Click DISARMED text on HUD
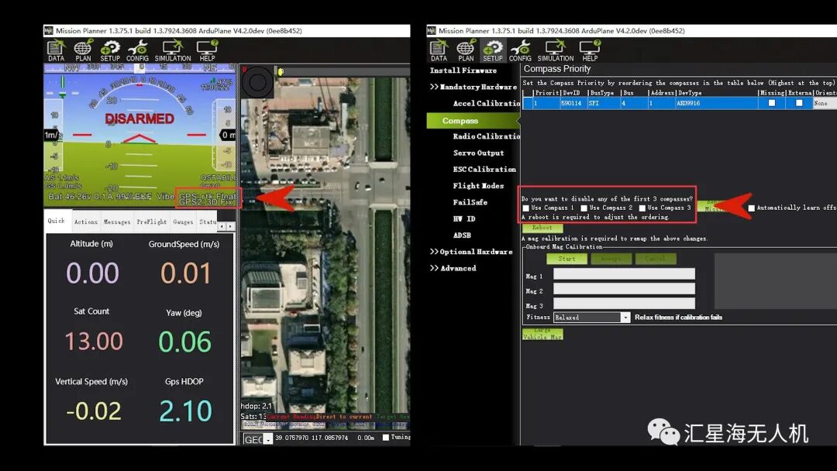 tap(139, 119)
